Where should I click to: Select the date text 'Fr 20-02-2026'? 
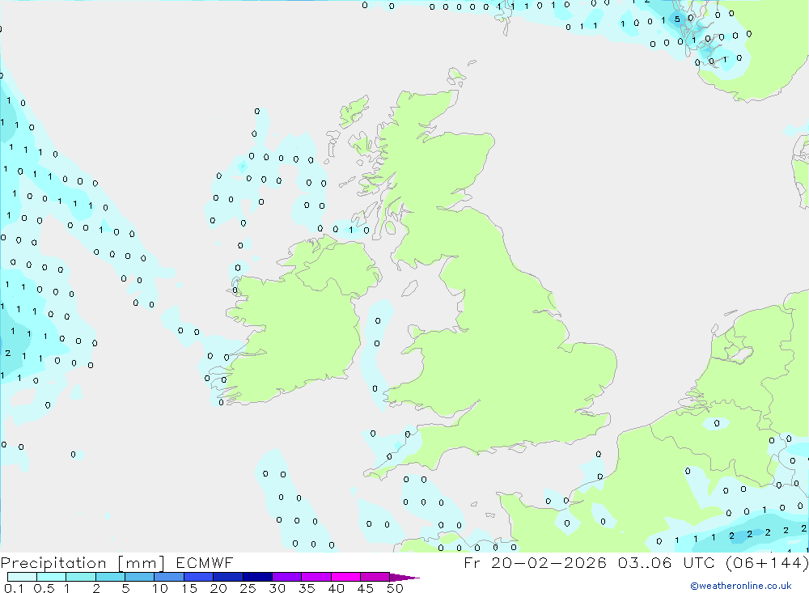coord(535,562)
